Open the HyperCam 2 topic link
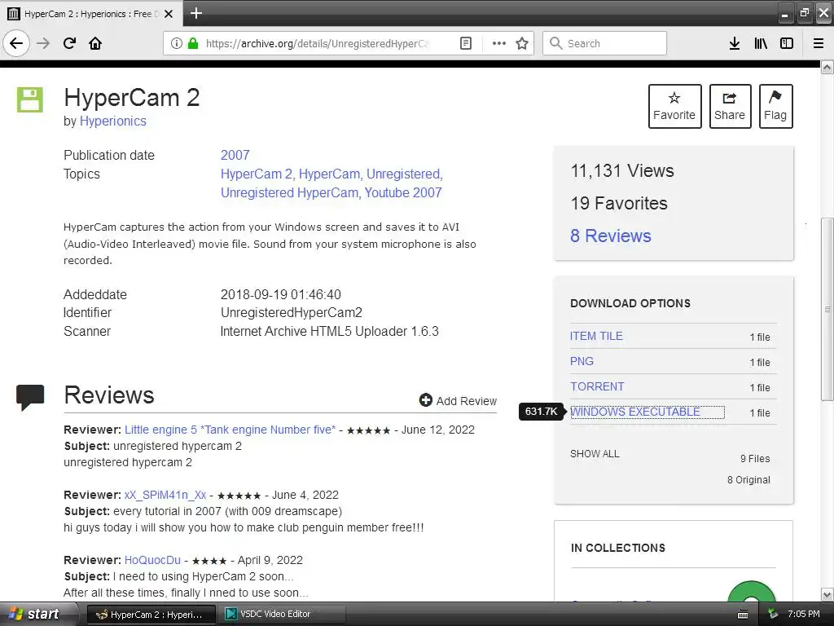834x626 pixels. (257, 174)
